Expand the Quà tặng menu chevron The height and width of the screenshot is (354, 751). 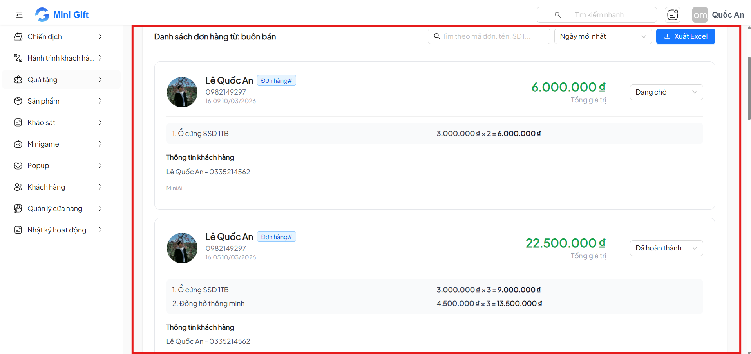click(x=100, y=79)
